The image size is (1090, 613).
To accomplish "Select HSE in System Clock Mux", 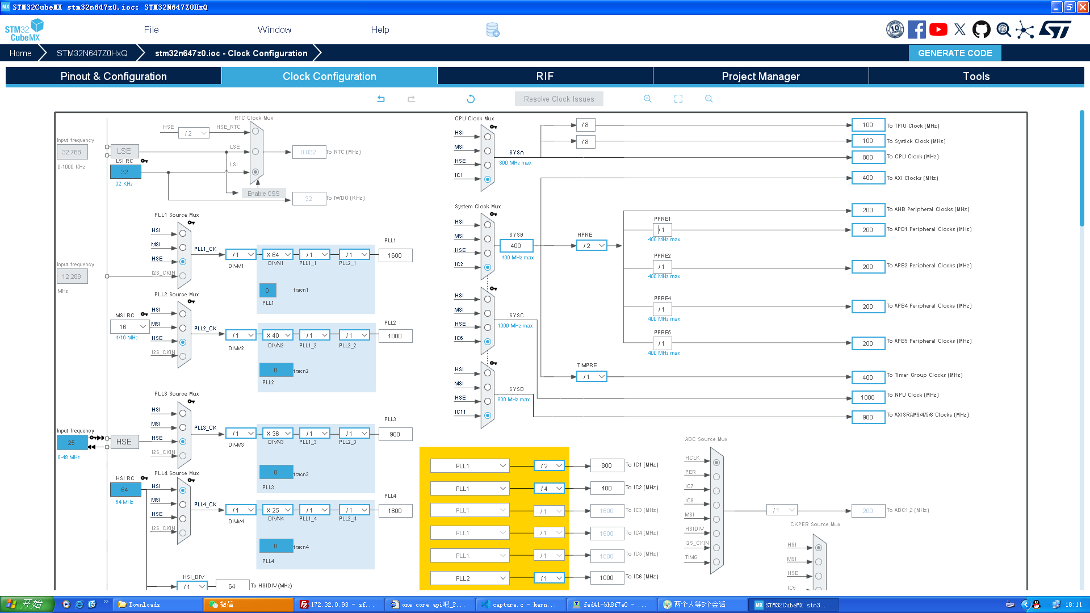I will pos(488,253).
